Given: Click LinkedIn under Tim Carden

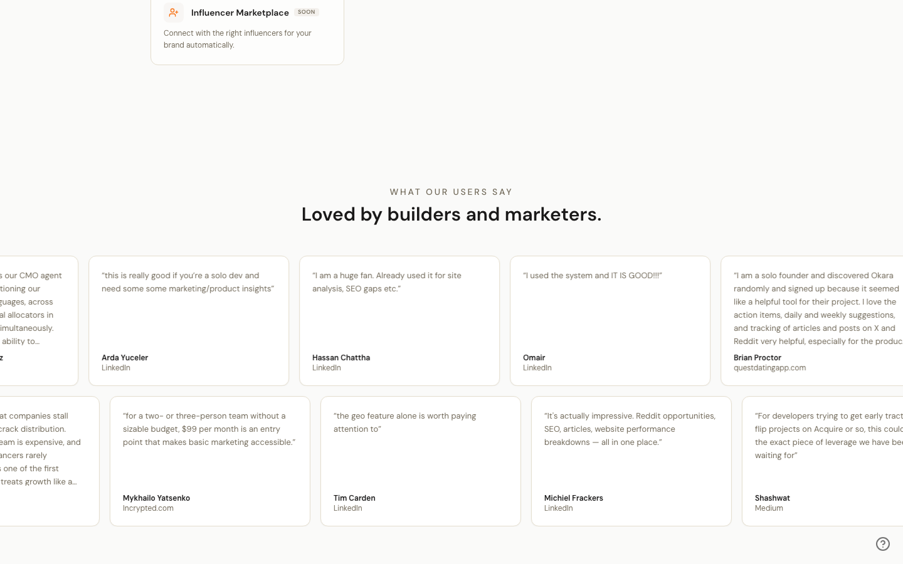Looking at the screenshot, I should tap(348, 508).
